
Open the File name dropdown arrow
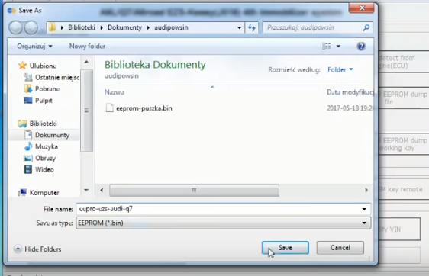364,209
